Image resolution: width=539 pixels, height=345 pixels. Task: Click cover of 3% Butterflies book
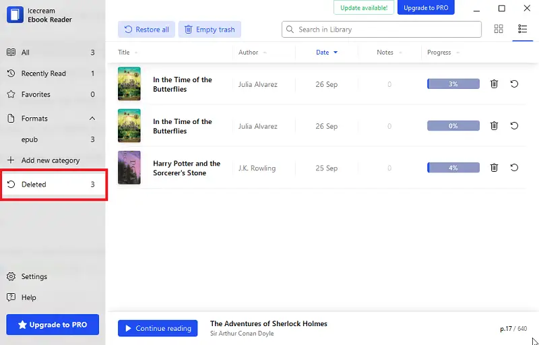point(129,84)
